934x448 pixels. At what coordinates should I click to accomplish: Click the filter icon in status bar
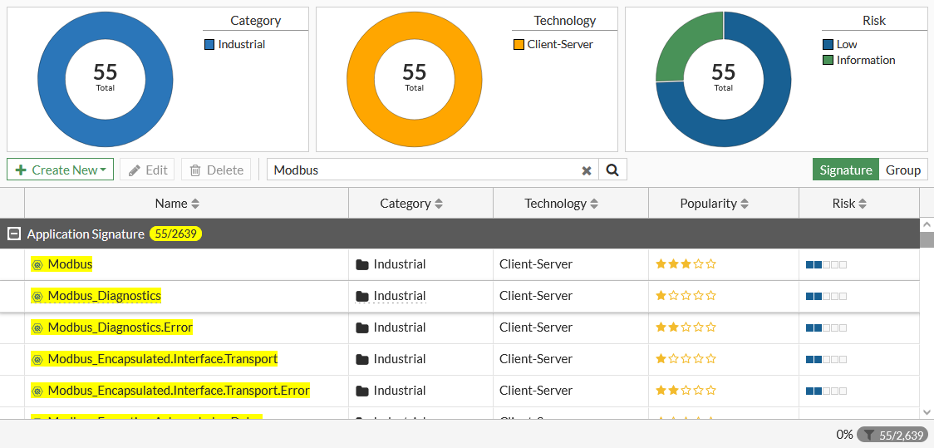coord(868,435)
